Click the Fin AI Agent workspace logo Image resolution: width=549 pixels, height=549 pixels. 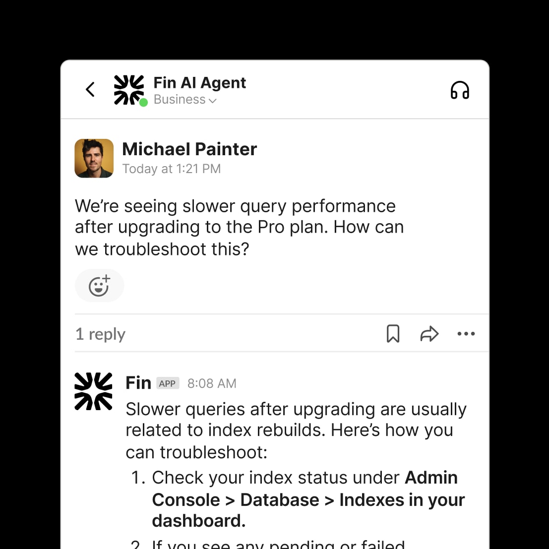tap(129, 90)
